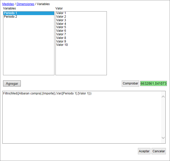Image resolution: width=170 pixels, height=161 pixels.
Task: Click the green result value field
Action: [x=153, y=83]
